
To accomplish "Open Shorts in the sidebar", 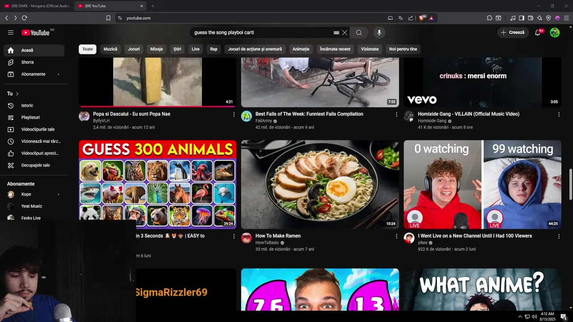I will [x=34, y=62].
